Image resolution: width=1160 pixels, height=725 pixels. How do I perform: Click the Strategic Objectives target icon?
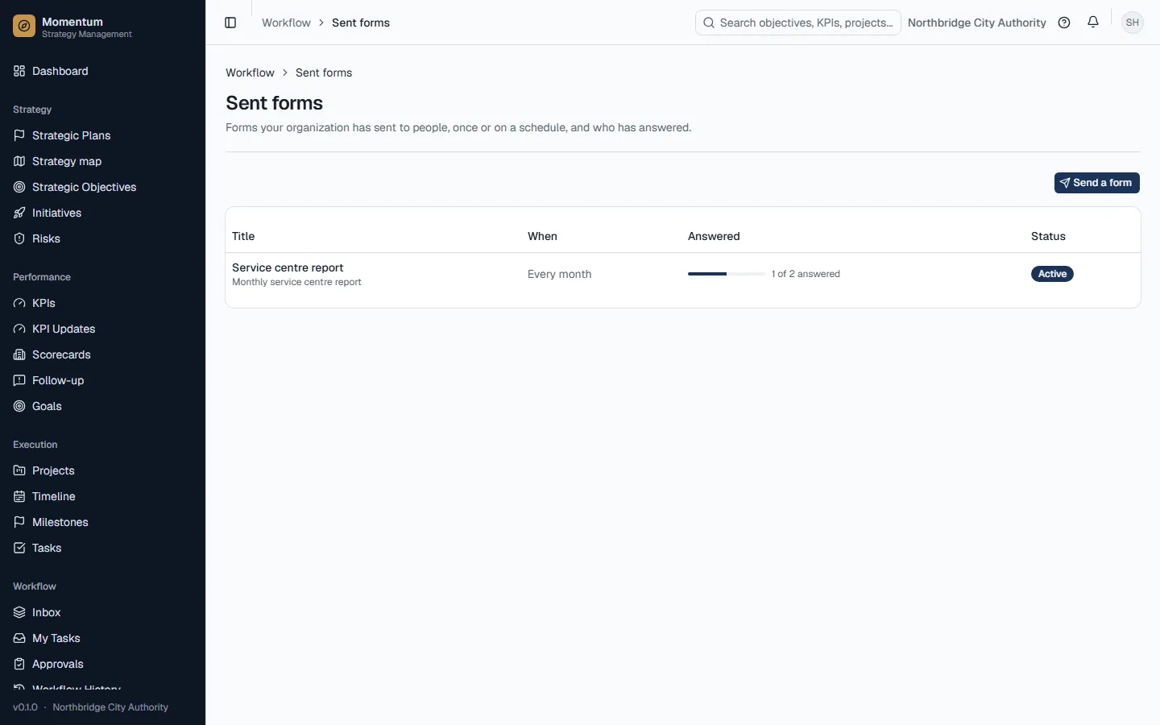click(19, 187)
